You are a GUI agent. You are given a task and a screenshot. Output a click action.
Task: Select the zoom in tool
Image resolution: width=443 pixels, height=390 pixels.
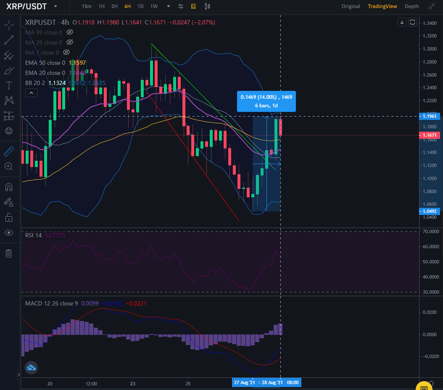9,166
